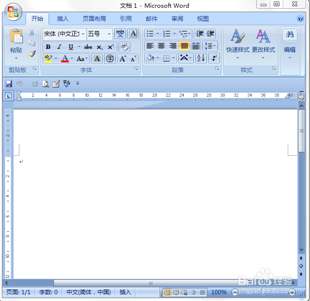Viewport: 310px width, 301px height.
Task: Click the Paste clipboard icon
Action: coord(16,36)
